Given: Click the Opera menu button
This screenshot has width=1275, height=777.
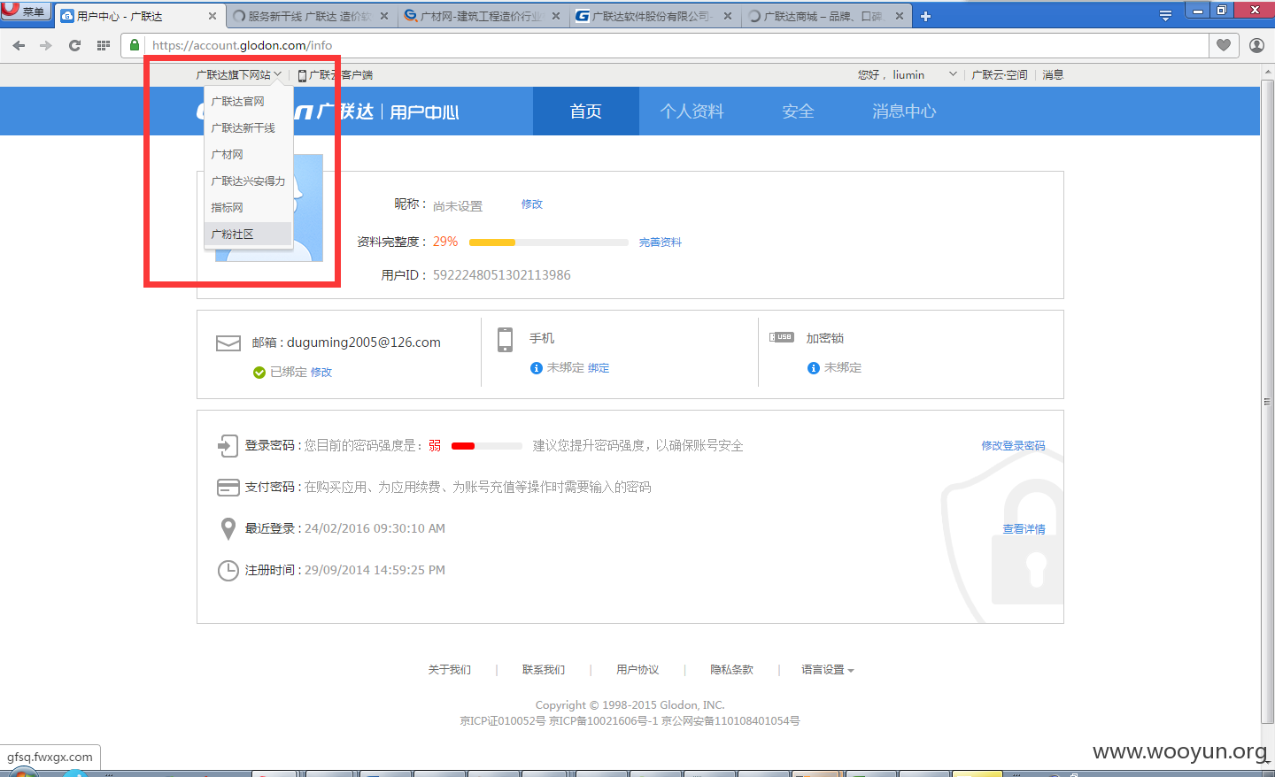Looking at the screenshot, I should point(25,12).
